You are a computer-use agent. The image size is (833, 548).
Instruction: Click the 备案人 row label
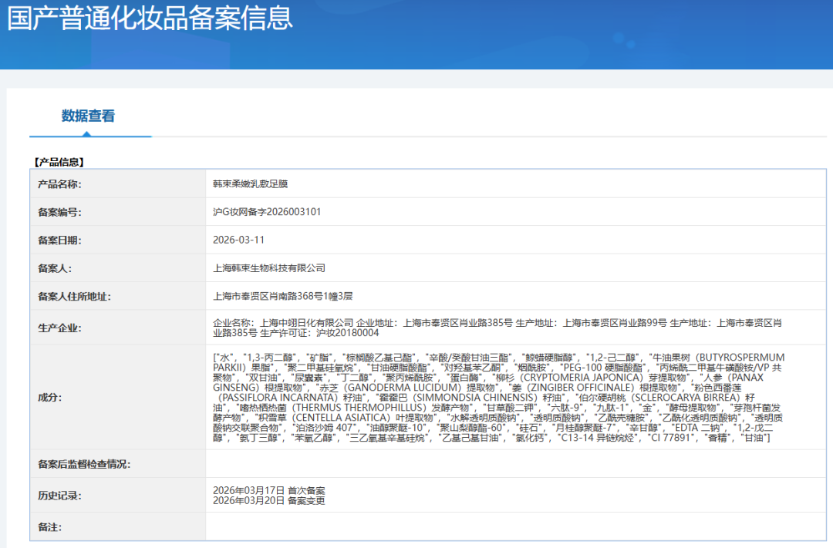(x=55, y=268)
